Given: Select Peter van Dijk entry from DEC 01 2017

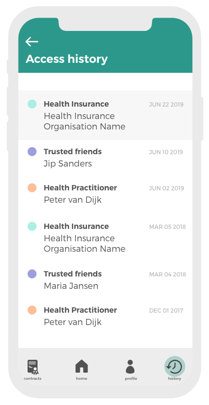Looking at the screenshot, I should [x=105, y=316].
